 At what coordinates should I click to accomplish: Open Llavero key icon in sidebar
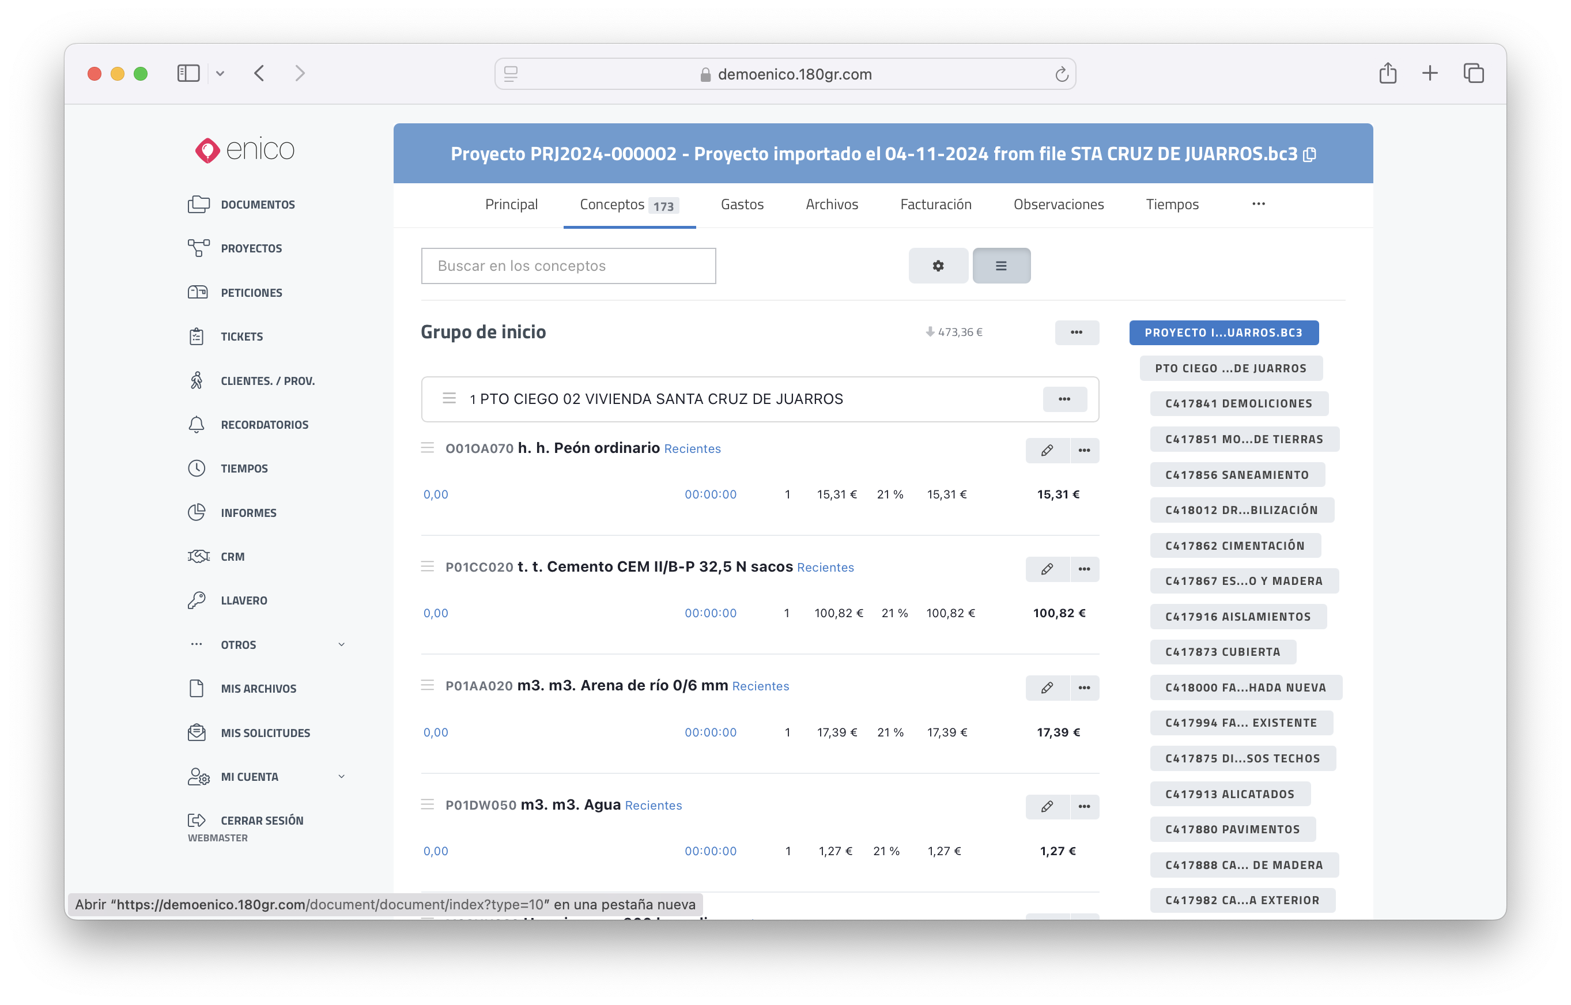click(197, 600)
